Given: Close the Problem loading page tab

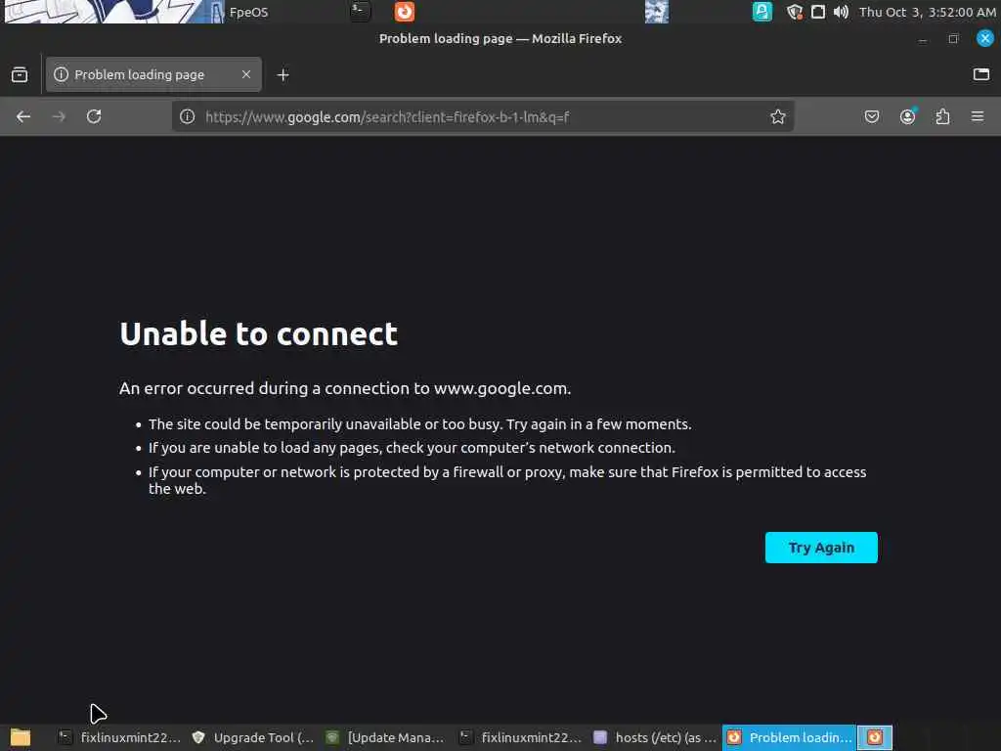Looking at the screenshot, I should [x=245, y=74].
